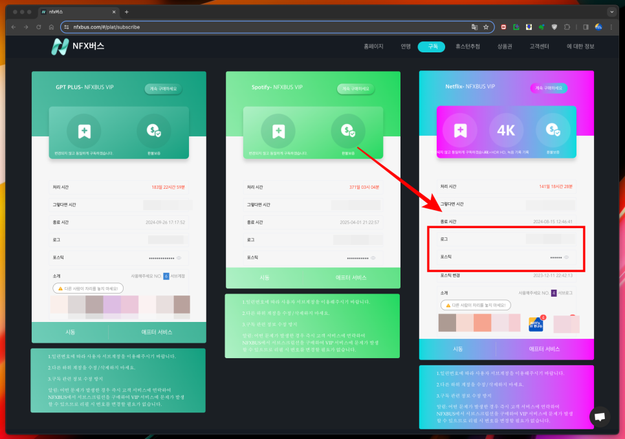Screen dimensions: 625x439
Task: Click Netflix password change date 2023-12-11
Action: point(553,275)
